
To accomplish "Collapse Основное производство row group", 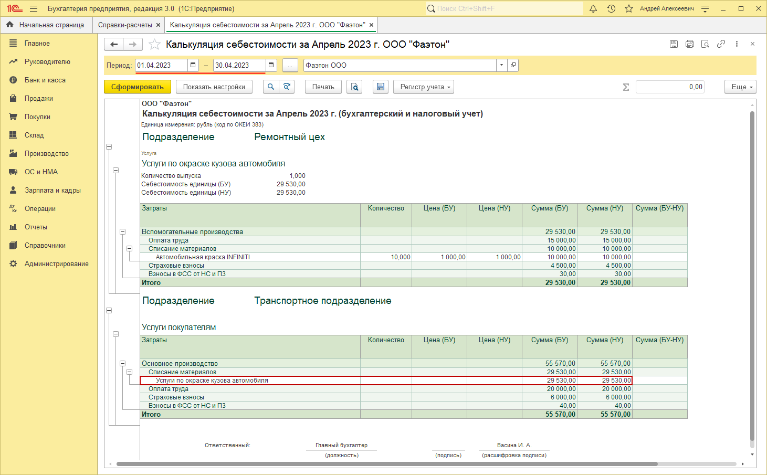I will (123, 363).
